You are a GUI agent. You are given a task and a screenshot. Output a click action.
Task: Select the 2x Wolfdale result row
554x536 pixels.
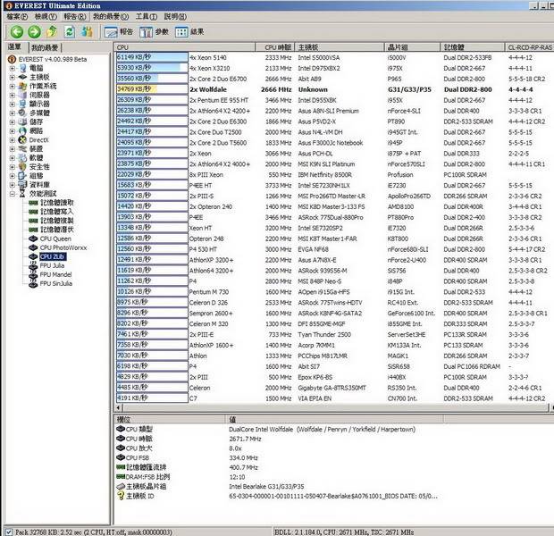click(x=334, y=89)
